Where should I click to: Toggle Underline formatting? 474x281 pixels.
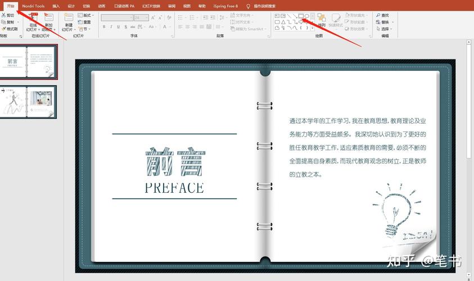(x=119, y=27)
